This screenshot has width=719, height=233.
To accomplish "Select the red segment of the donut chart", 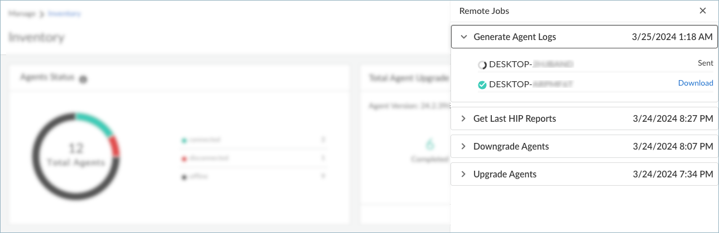I will [x=115, y=146].
